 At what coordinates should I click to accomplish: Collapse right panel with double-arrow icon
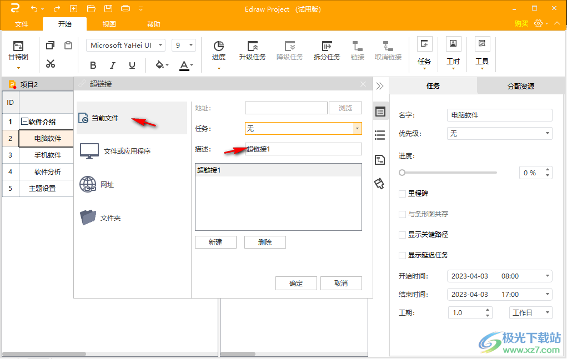(380, 86)
